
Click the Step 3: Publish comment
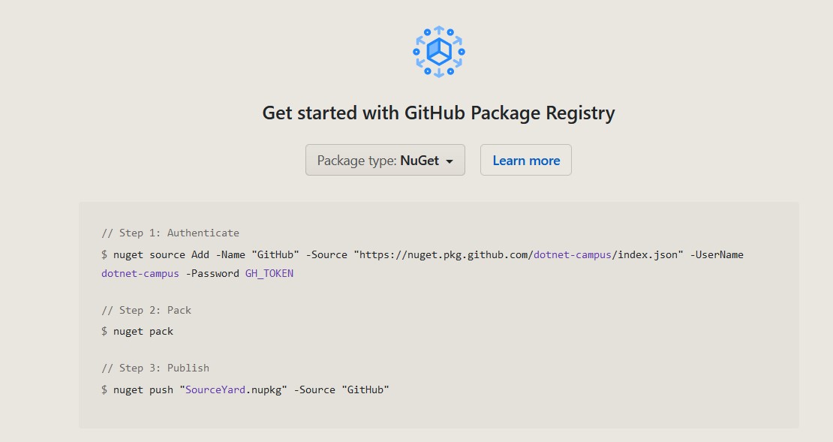click(x=155, y=368)
